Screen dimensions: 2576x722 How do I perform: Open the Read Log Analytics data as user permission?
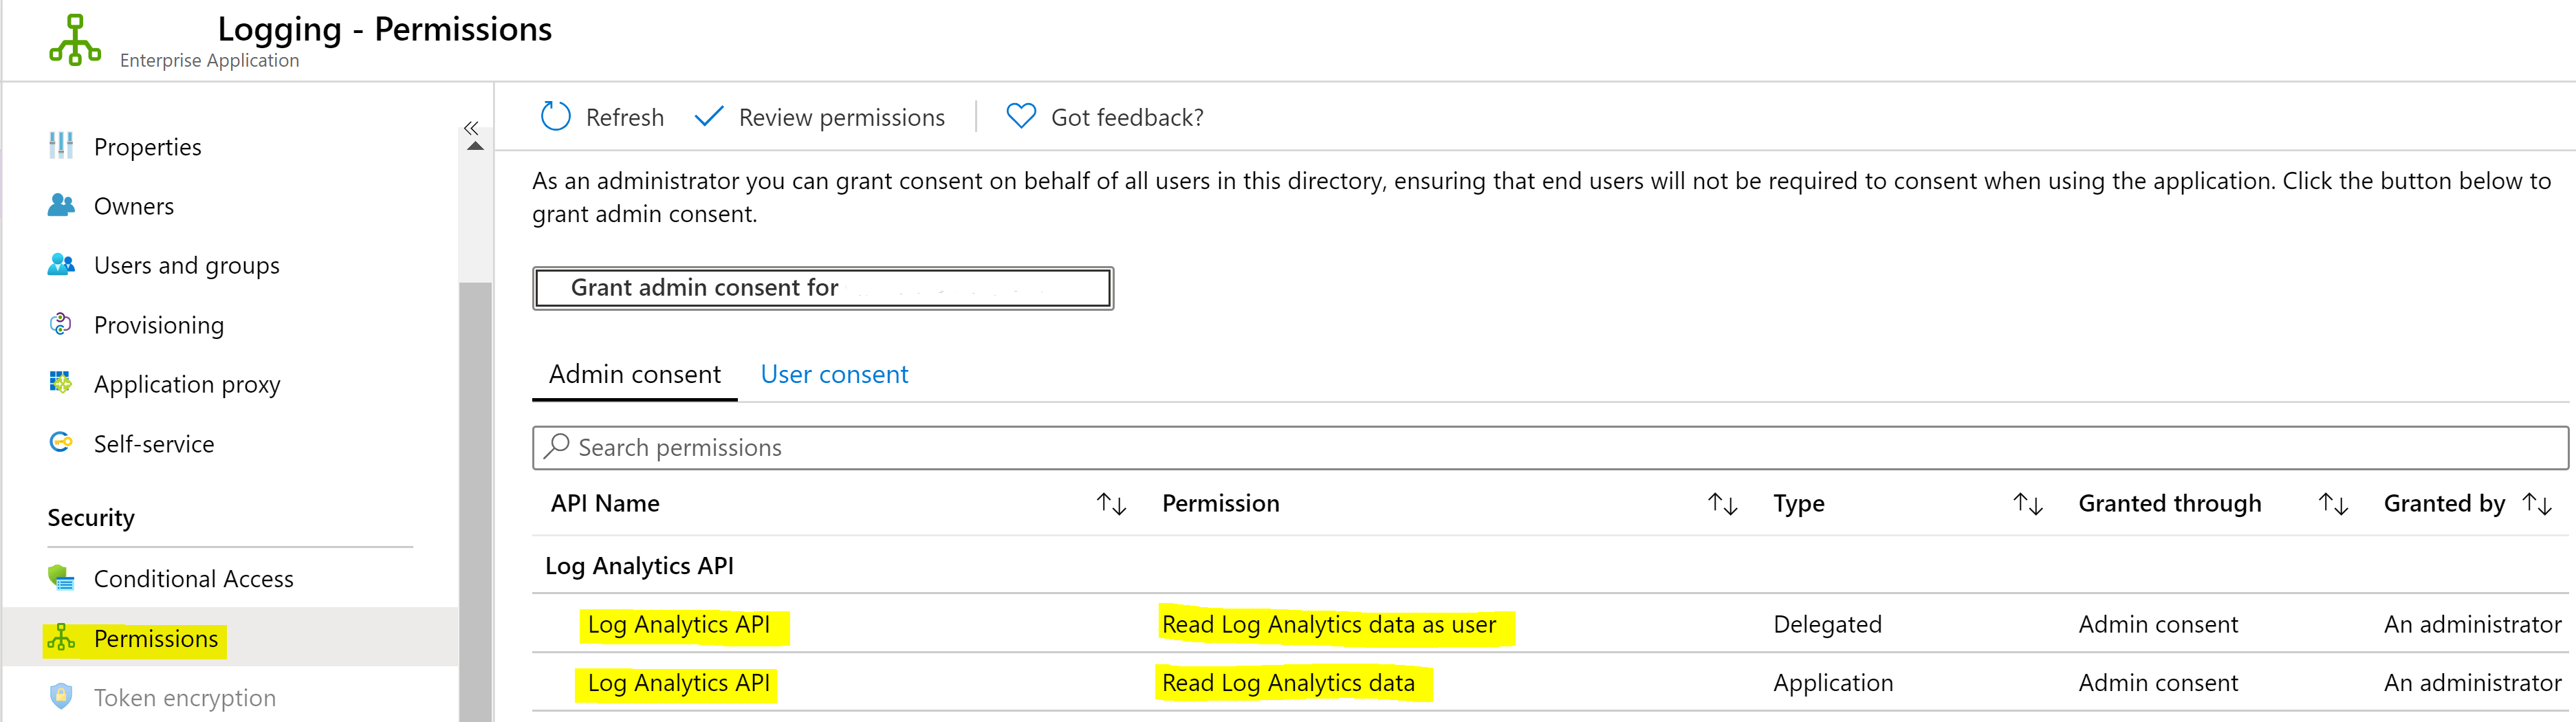click(x=1329, y=624)
